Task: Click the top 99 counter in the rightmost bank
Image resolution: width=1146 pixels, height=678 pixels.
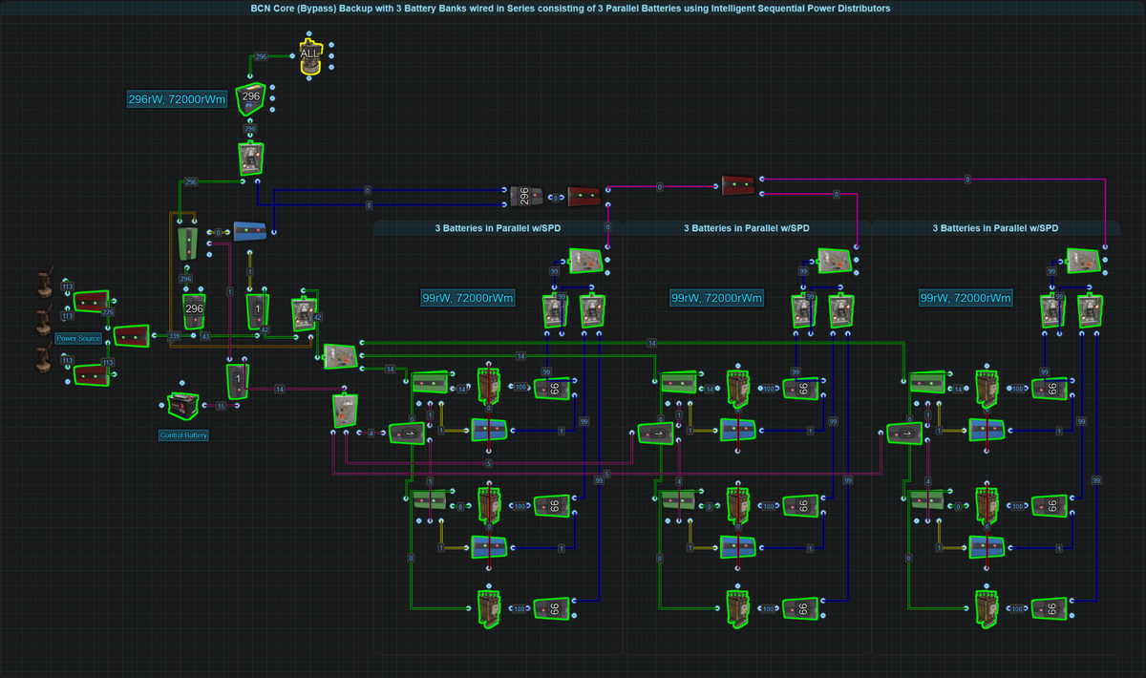Action: (1049, 388)
